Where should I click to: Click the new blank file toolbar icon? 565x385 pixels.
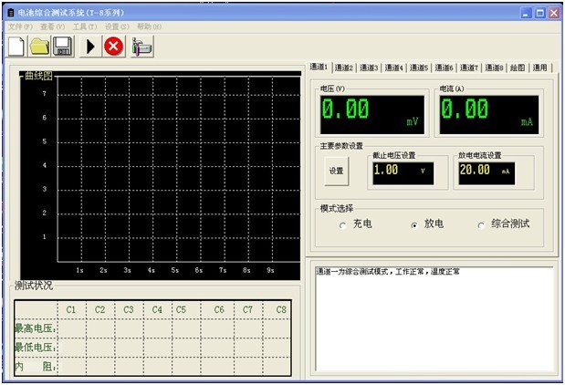(x=17, y=47)
